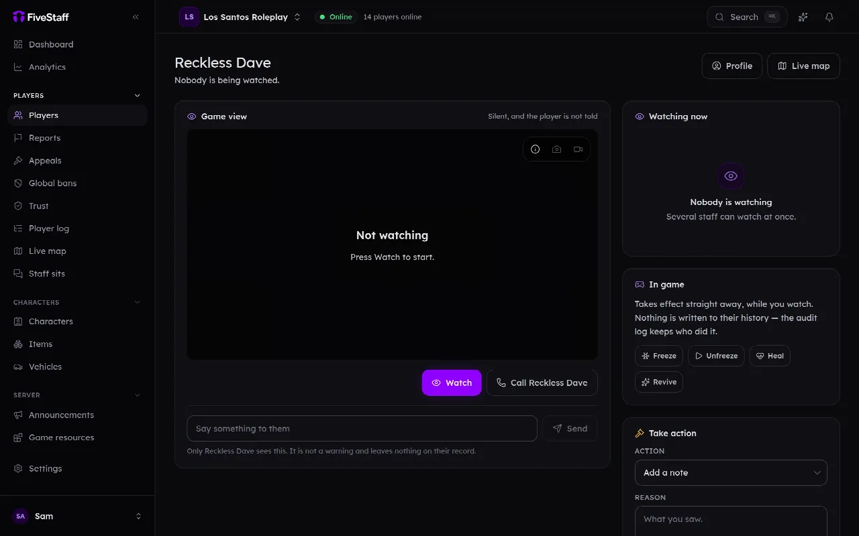
Task: Select Players in the sidebar
Action: 77,115
